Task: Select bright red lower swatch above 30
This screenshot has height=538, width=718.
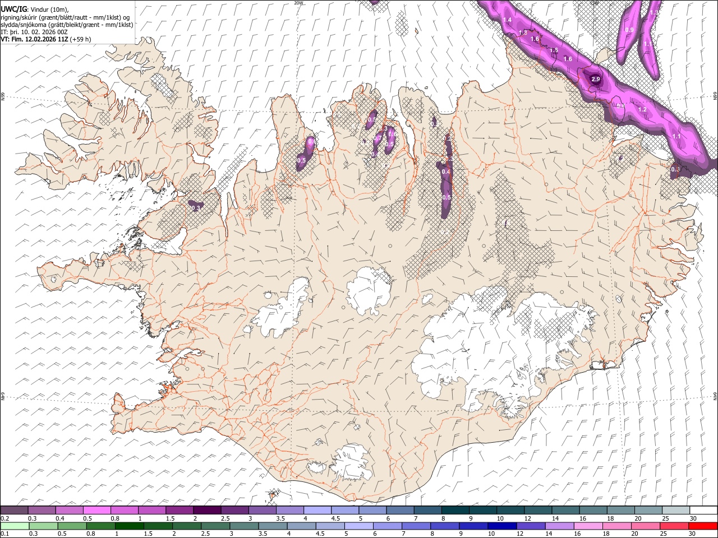Action: tap(702, 526)
